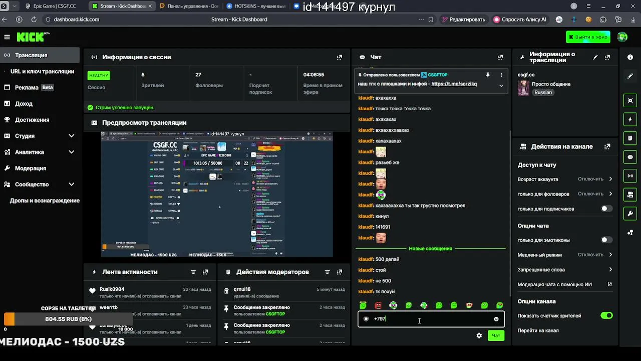This screenshot has height=361, width=641.
Task: Toggle activity feed widget lightning icon
Action: coord(630,119)
